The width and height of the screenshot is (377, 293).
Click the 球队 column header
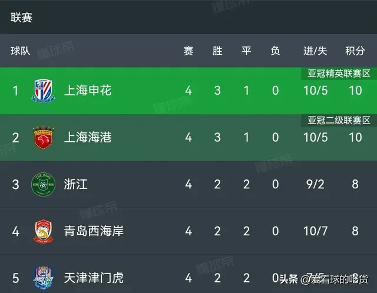(20, 51)
